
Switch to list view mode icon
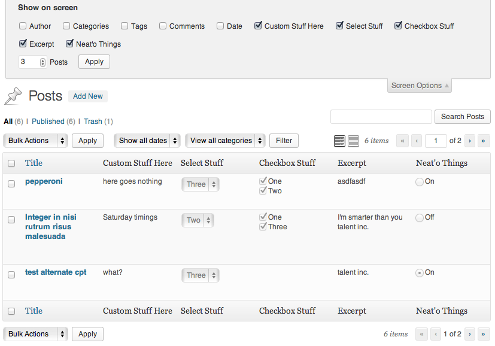[x=339, y=141]
